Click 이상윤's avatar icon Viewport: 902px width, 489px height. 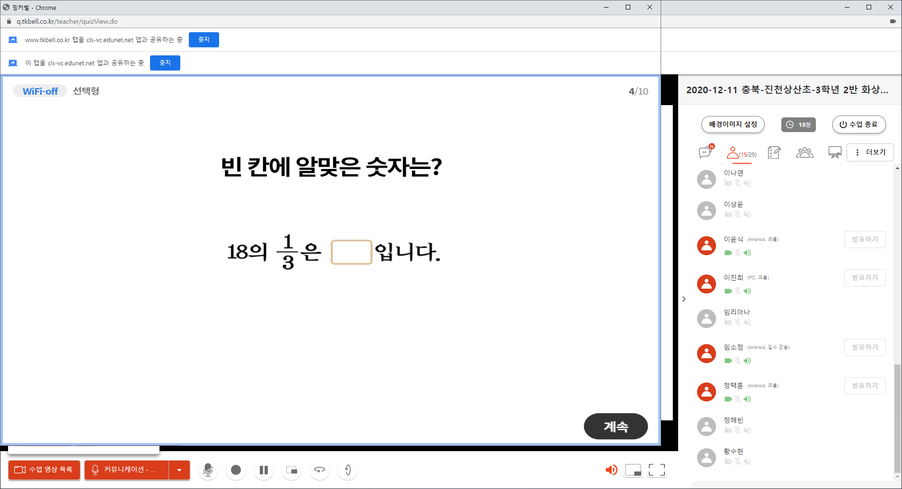click(707, 211)
